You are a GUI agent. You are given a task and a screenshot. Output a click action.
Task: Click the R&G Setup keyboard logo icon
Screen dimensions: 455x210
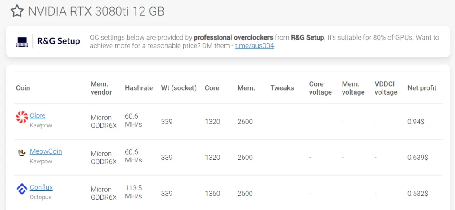coord(22,42)
